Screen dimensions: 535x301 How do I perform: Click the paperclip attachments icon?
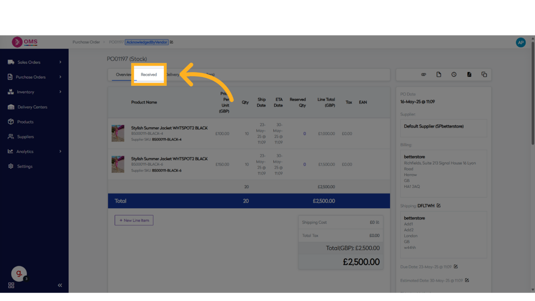pos(423,74)
